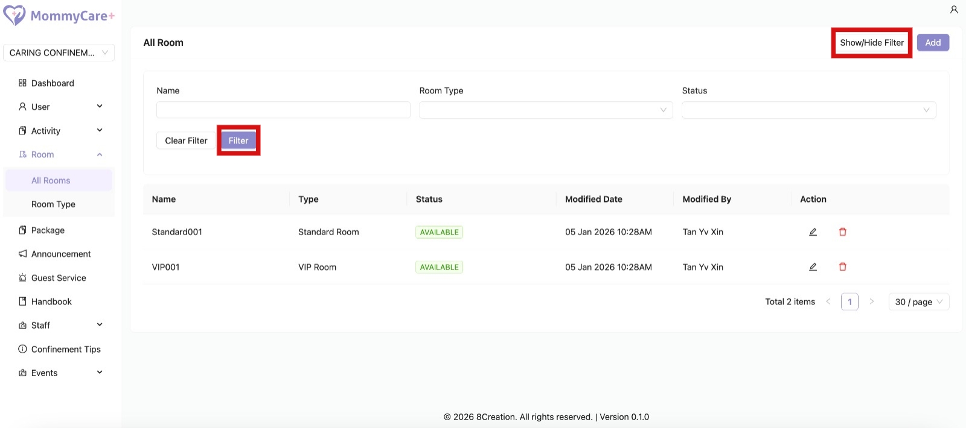Go to next page arrow in pagination
The width and height of the screenshot is (966, 428).
(871, 302)
